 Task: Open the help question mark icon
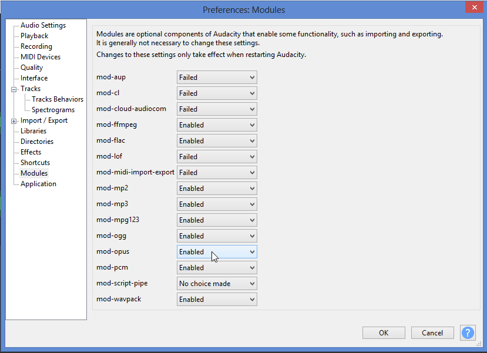point(468,332)
